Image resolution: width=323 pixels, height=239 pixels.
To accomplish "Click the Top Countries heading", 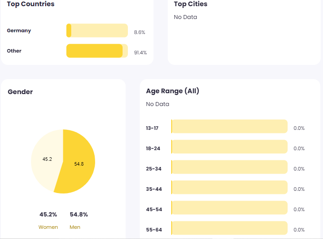I will point(31,4).
